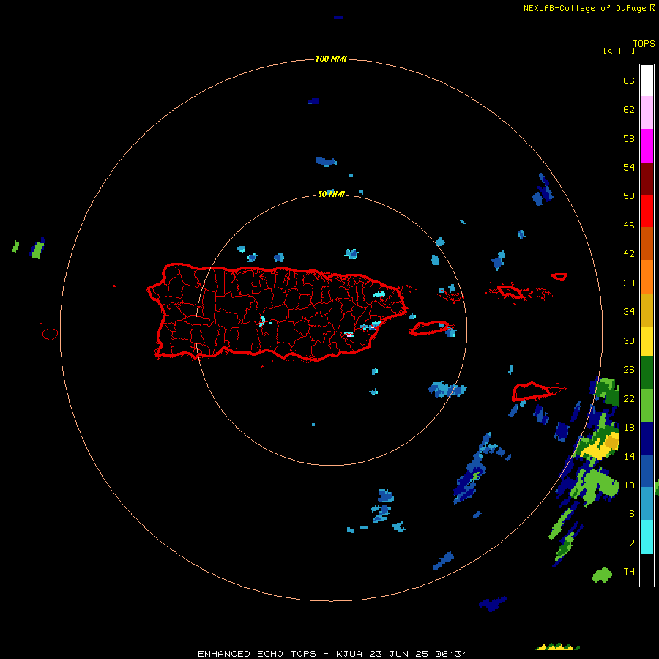Click the light pink legend color band
This screenshot has width=659, height=659.
click(x=647, y=112)
